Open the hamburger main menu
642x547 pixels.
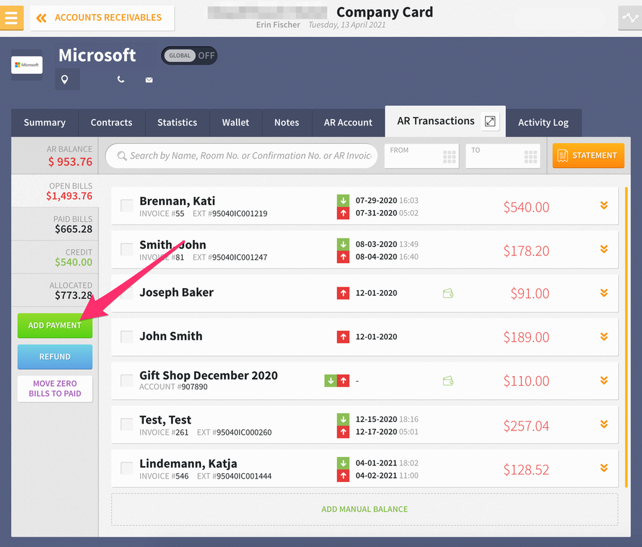tap(11, 18)
